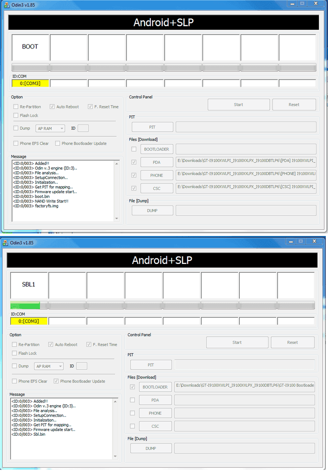Check the BOOTLOADER file checkbox in upper window

pyautogui.click(x=134, y=149)
